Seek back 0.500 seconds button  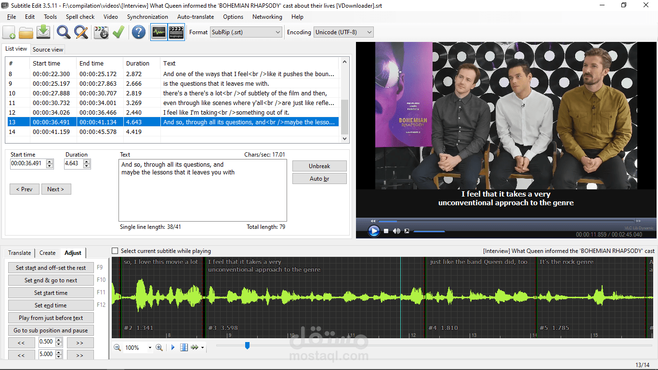[x=21, y=343]
